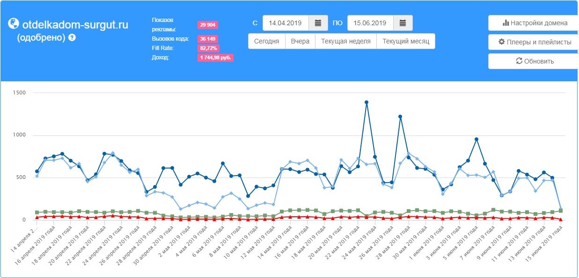Viewport: 579px width, 278px height.
Task: Click the end date field 15.06.2019
Action: [370, 23]
